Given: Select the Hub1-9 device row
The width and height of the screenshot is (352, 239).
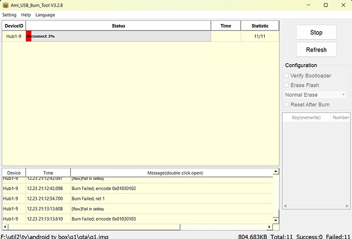Looking at the screenshot, I should pyautogui.click(x=14, y=36).
